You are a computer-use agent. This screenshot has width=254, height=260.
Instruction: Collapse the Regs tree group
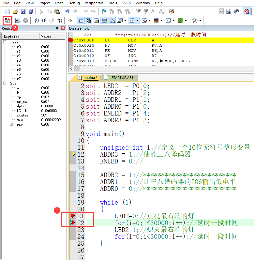[5, 42]
